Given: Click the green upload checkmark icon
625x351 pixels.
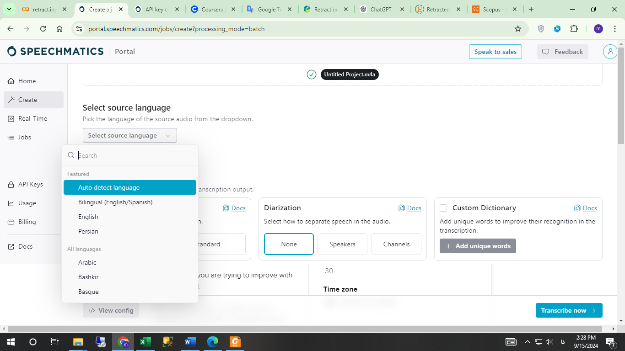Looking at the screenshot, I should 312,74.
